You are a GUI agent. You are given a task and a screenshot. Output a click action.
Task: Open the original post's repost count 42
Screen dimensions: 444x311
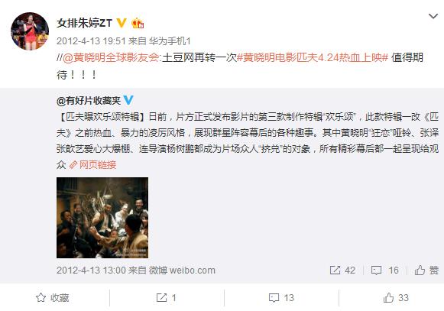(342, 271)
